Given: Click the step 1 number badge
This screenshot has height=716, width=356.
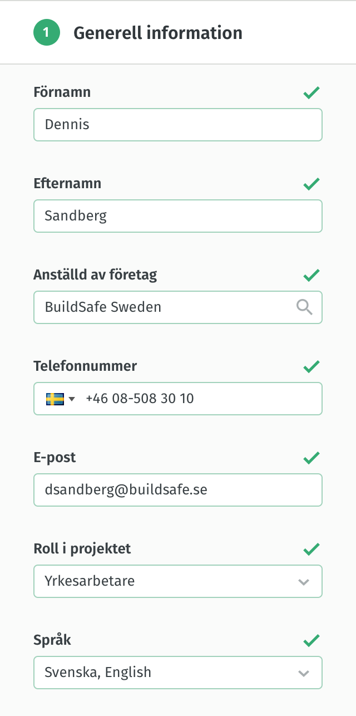Looking at the screenshot, I should [x=47, y=33].
